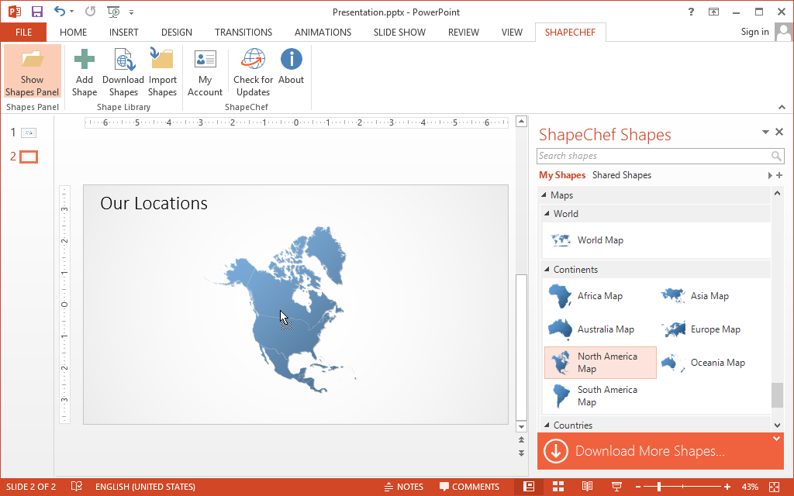794x496 pixels.
Task: Select the ANIMATIONS tab
Action: (x=323, y=33)
